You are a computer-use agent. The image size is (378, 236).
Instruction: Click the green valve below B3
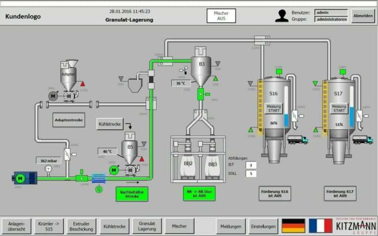coord(201,94)
